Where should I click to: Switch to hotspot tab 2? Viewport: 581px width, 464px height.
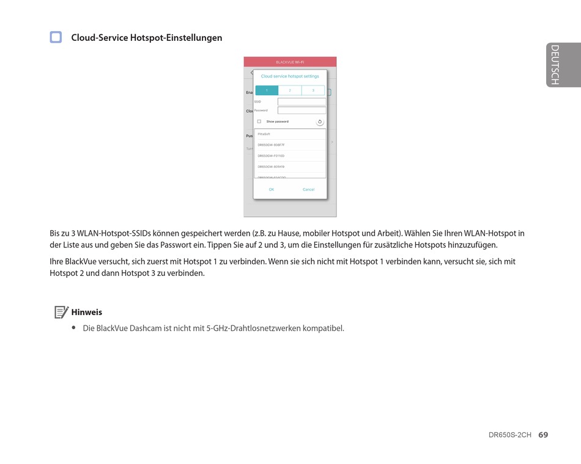[290, 90]
